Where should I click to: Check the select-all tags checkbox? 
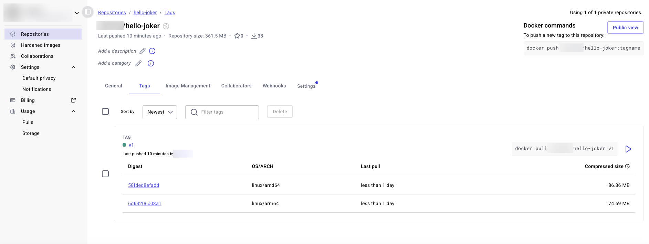click(105, 112)
